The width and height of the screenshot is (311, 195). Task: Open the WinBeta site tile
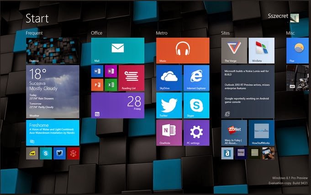[261, 51]
